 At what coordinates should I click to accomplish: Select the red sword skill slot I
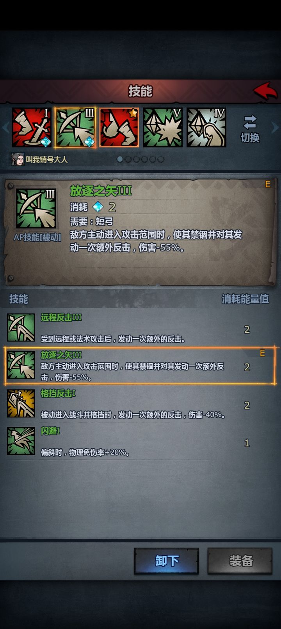[x=32, y=128]
